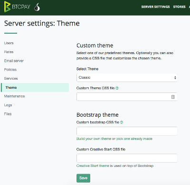Open Server Settings in top navigation
The width and height of the screenshot is (190, 185).
[x=155, y=7]
